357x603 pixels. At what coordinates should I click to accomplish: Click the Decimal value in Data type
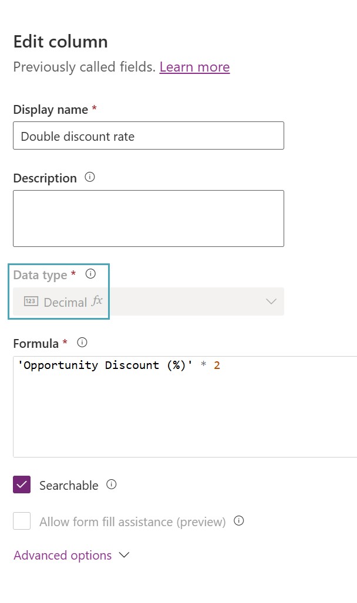pos(65,303)
